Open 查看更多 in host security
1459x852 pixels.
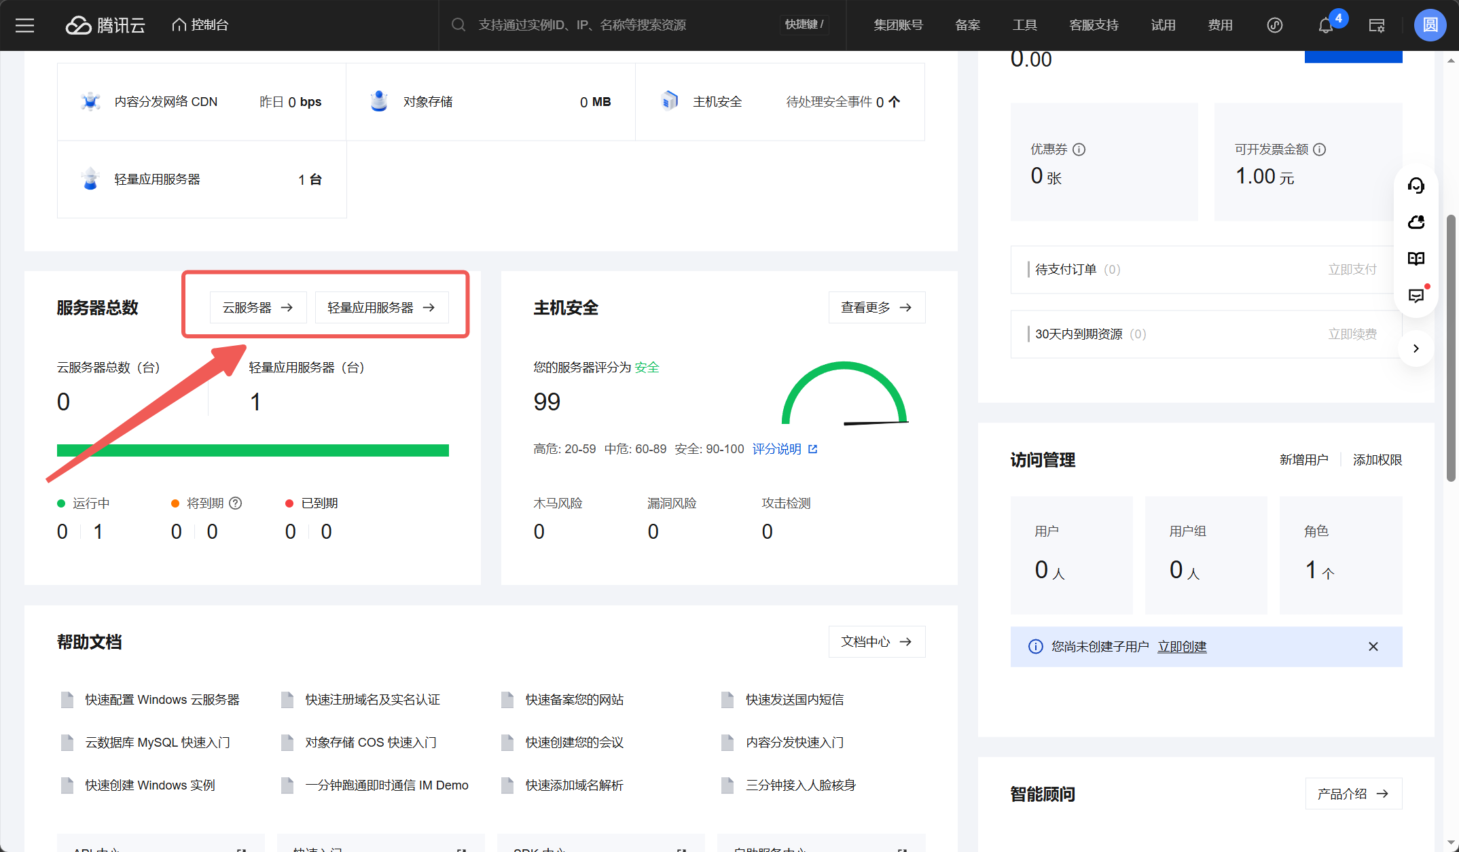coord(876,308)
